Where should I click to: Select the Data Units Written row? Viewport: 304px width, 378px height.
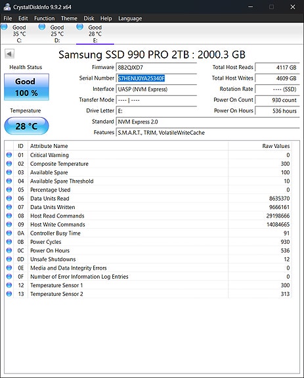pyautogui.click(x=148, y=207)
